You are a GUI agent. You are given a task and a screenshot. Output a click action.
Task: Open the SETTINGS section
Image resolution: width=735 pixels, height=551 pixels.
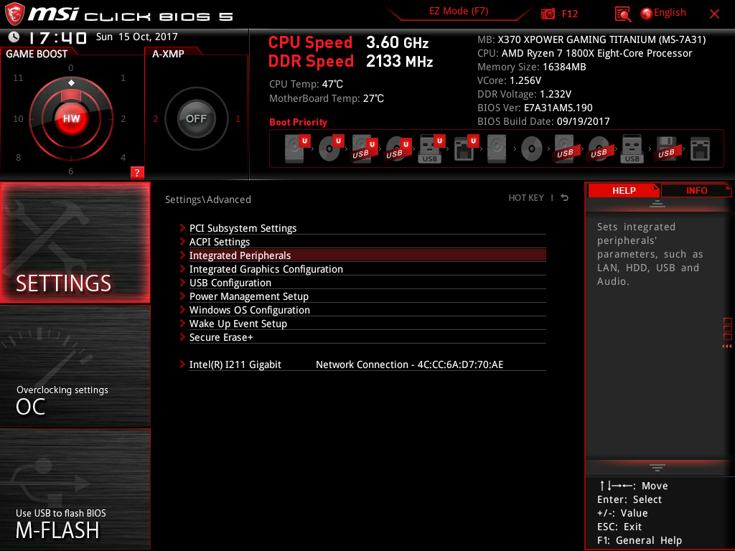coord(75,242)
